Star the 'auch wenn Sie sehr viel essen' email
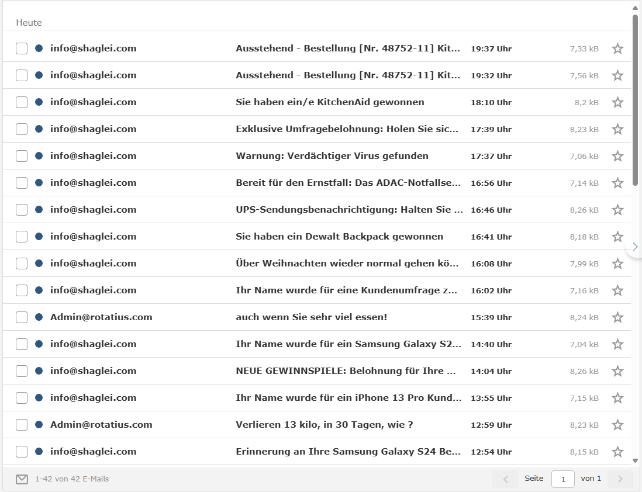Image resolution: width=642 pixels, height=492 pixels. point(617,317)
